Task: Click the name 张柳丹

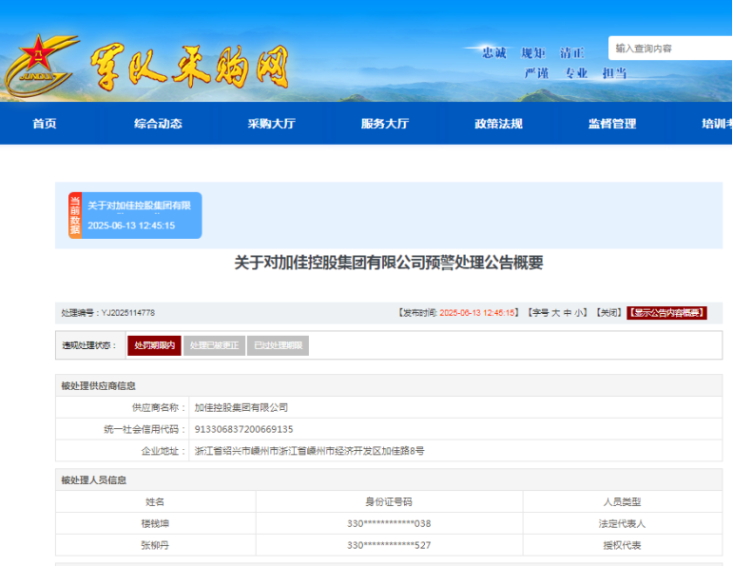Action: 155,545
